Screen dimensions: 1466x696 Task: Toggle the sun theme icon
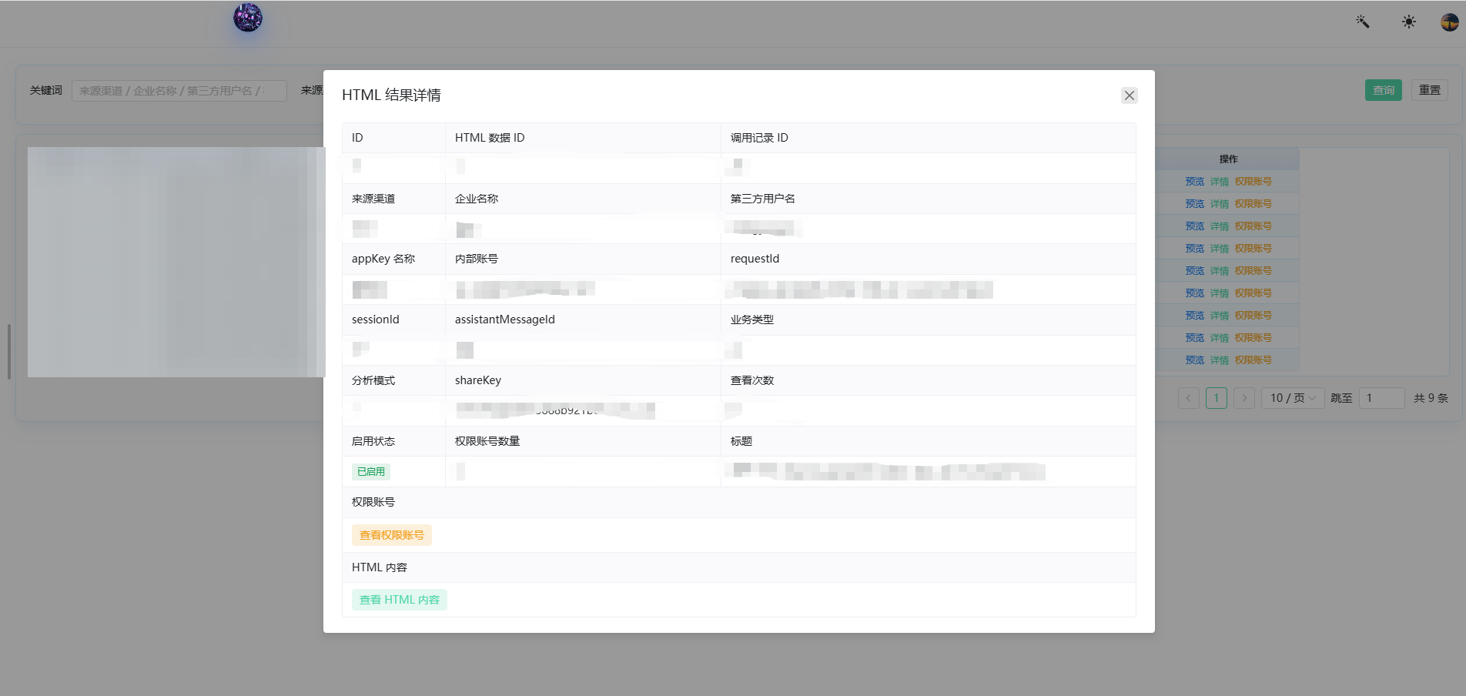click(x=1409, y=22)
